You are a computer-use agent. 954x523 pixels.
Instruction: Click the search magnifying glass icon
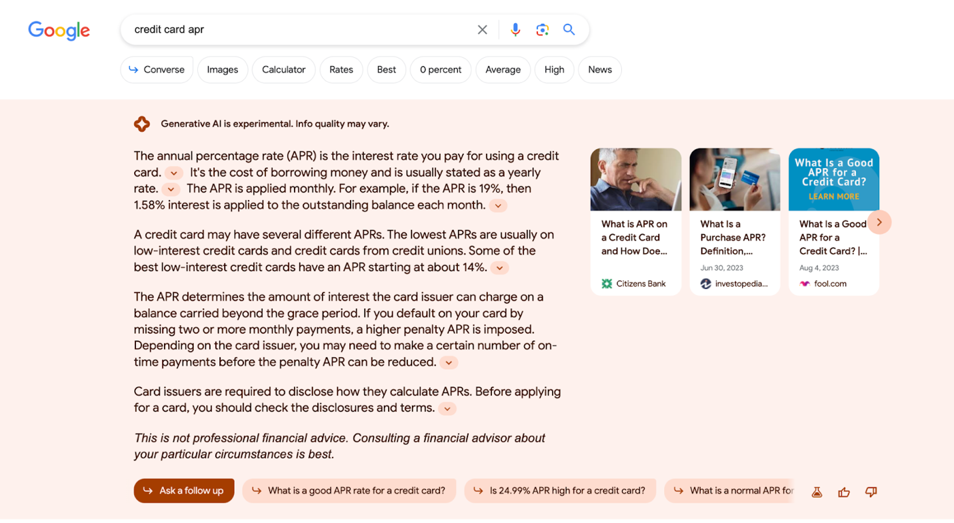click(x=568, y=29)
